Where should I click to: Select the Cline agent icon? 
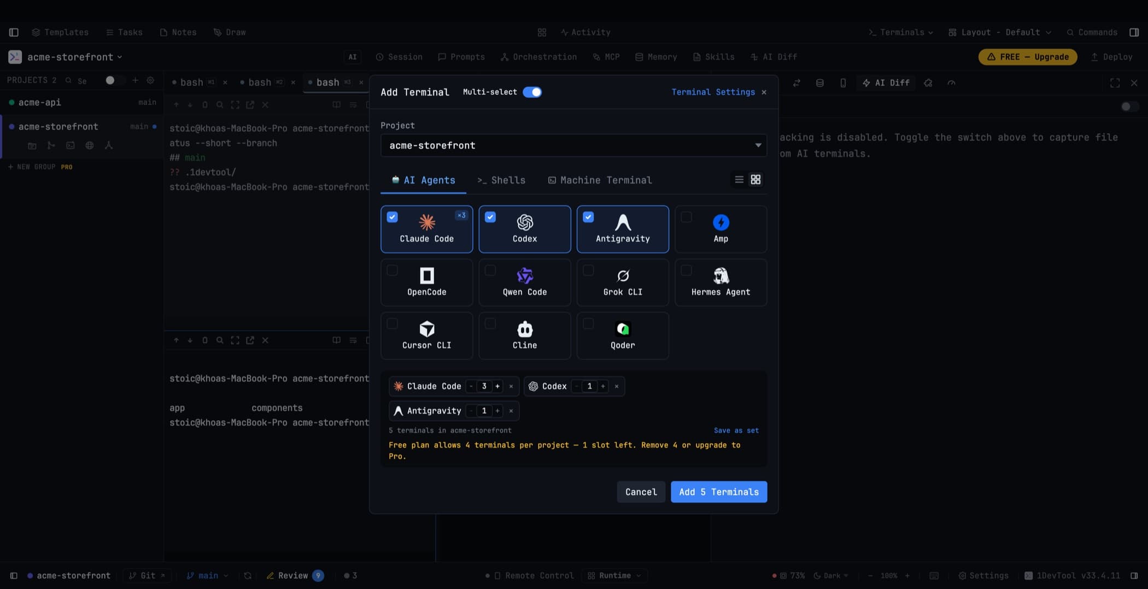click(525, 329)
